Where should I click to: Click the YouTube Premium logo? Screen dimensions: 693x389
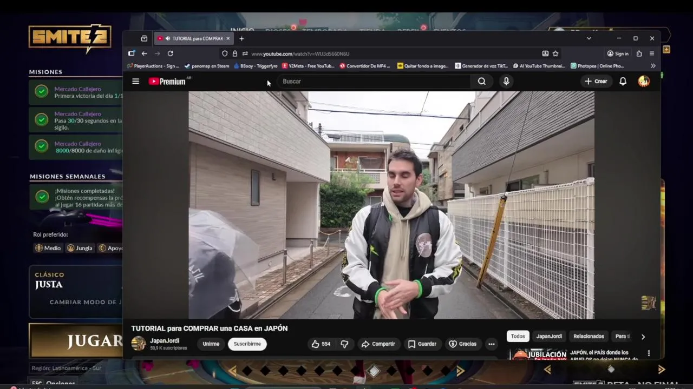[167, 81]
